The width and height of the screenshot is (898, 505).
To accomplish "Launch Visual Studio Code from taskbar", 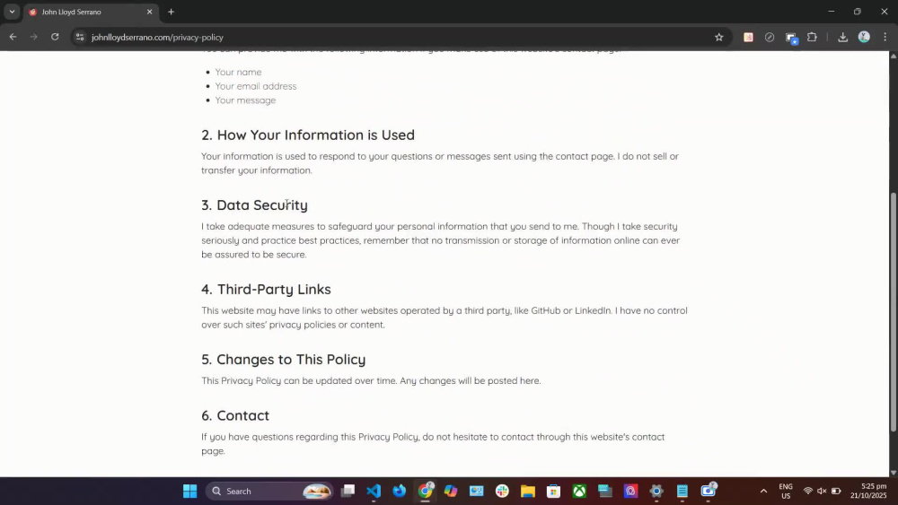I will [x=374, y=491].
